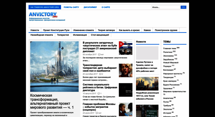215x117 pixels.
Task: Open the Народные протесты topic
Action: (x=172, y=74)
